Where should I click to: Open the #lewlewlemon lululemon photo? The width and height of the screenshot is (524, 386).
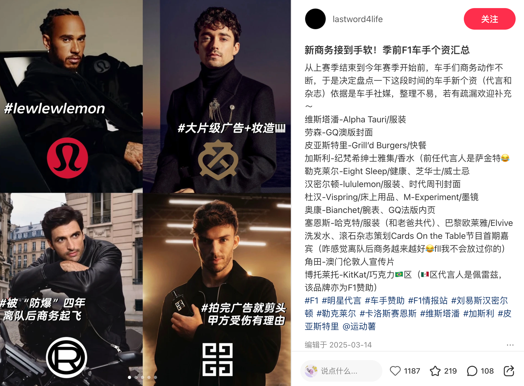[71, 96]
